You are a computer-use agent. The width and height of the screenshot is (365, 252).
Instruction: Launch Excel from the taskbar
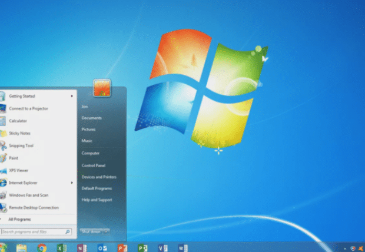click(62, 247)
